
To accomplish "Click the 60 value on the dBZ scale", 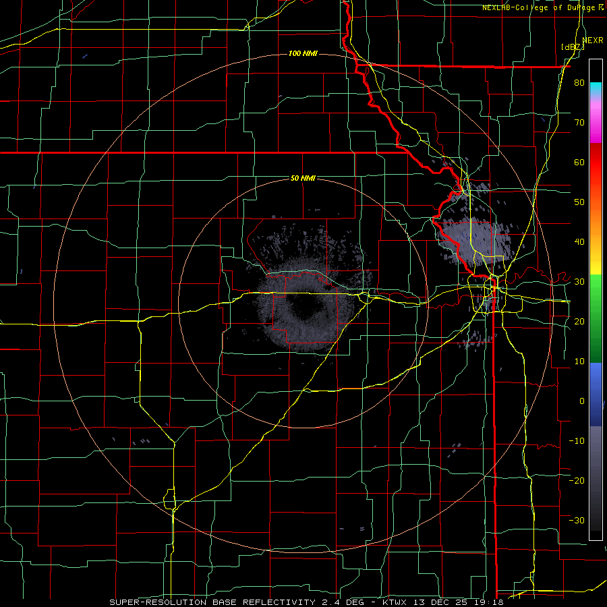I will [x=579, y=162].
